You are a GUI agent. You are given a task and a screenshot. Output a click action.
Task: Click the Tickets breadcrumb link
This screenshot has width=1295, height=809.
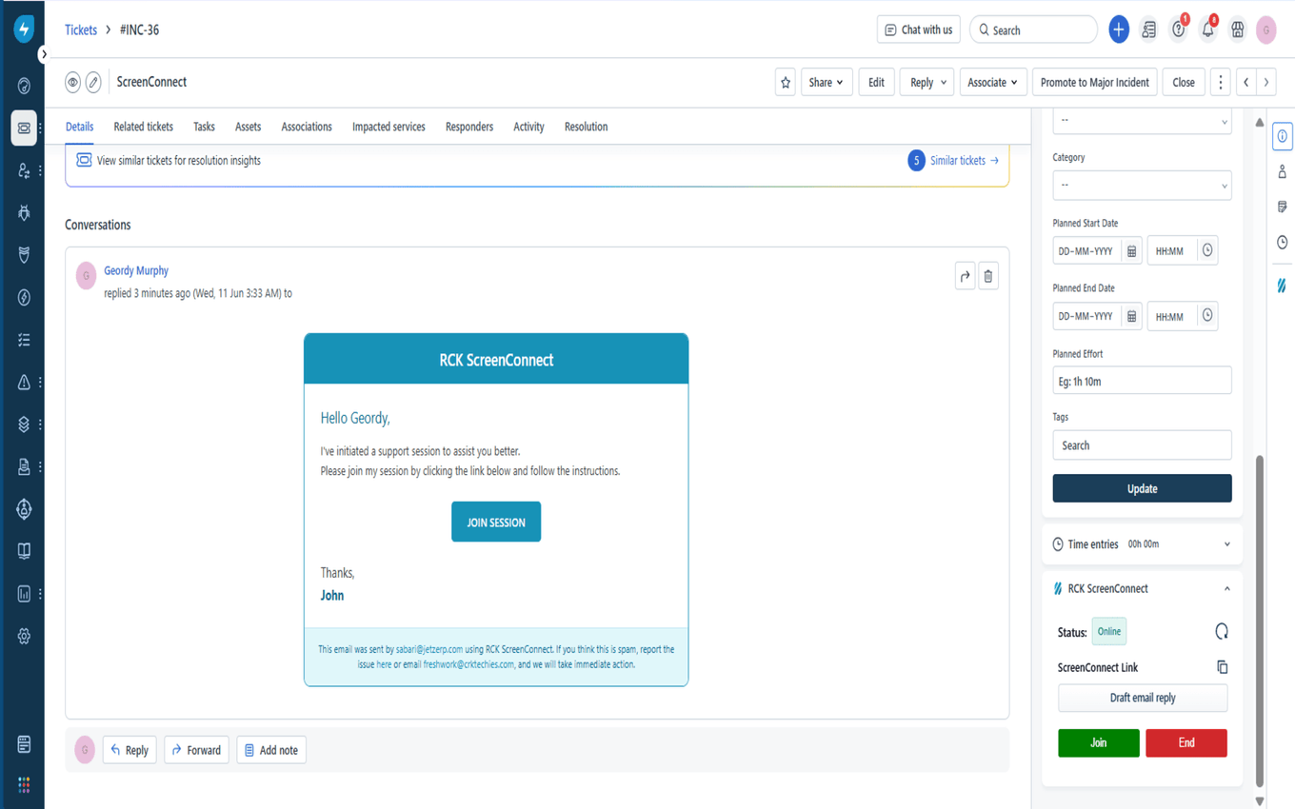81,30
